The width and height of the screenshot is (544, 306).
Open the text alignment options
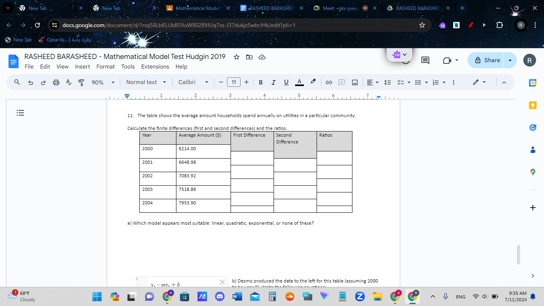372,82
